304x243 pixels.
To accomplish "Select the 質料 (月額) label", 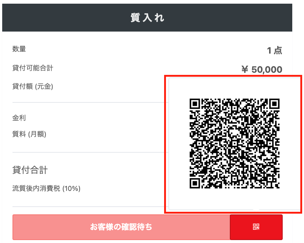I will click(29, 134).
